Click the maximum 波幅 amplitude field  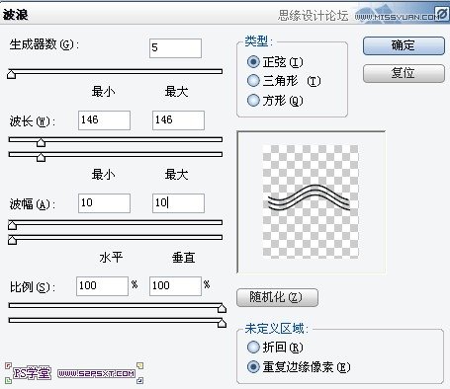(x=178, y=203)
